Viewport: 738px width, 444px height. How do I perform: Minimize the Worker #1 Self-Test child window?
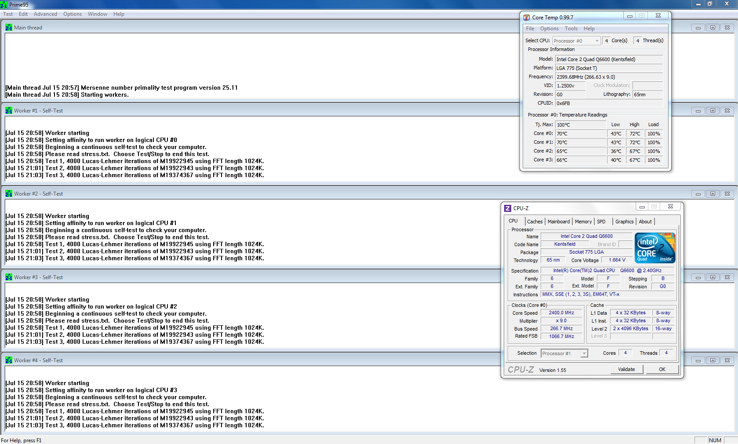698,111
